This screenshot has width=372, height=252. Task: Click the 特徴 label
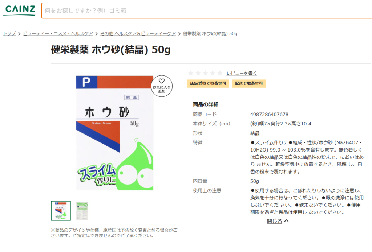tap(198, 142)
